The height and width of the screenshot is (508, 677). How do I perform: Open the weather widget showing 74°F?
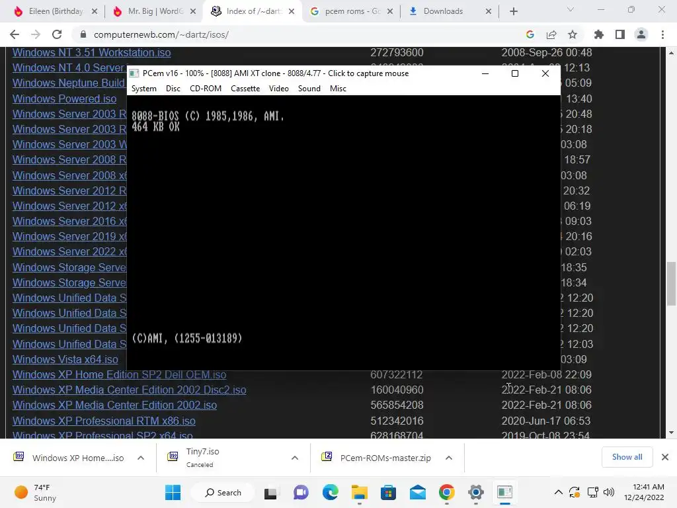pyautogui.click(x=36, y=492)
